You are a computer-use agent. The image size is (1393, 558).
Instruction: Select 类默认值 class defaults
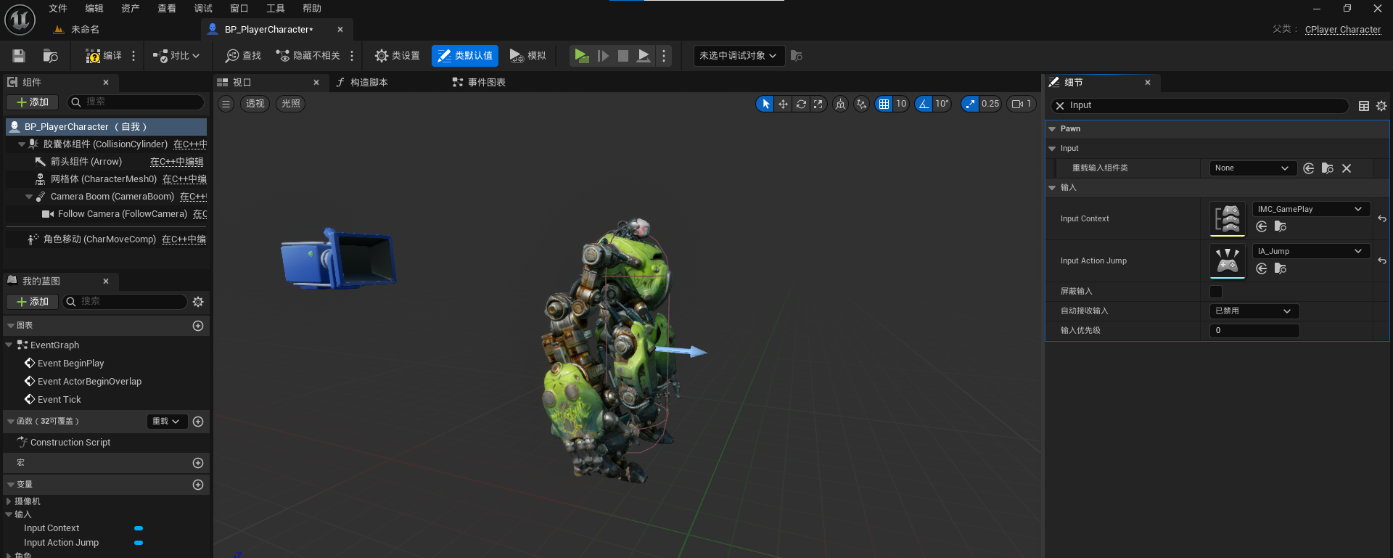click(465, 56)
